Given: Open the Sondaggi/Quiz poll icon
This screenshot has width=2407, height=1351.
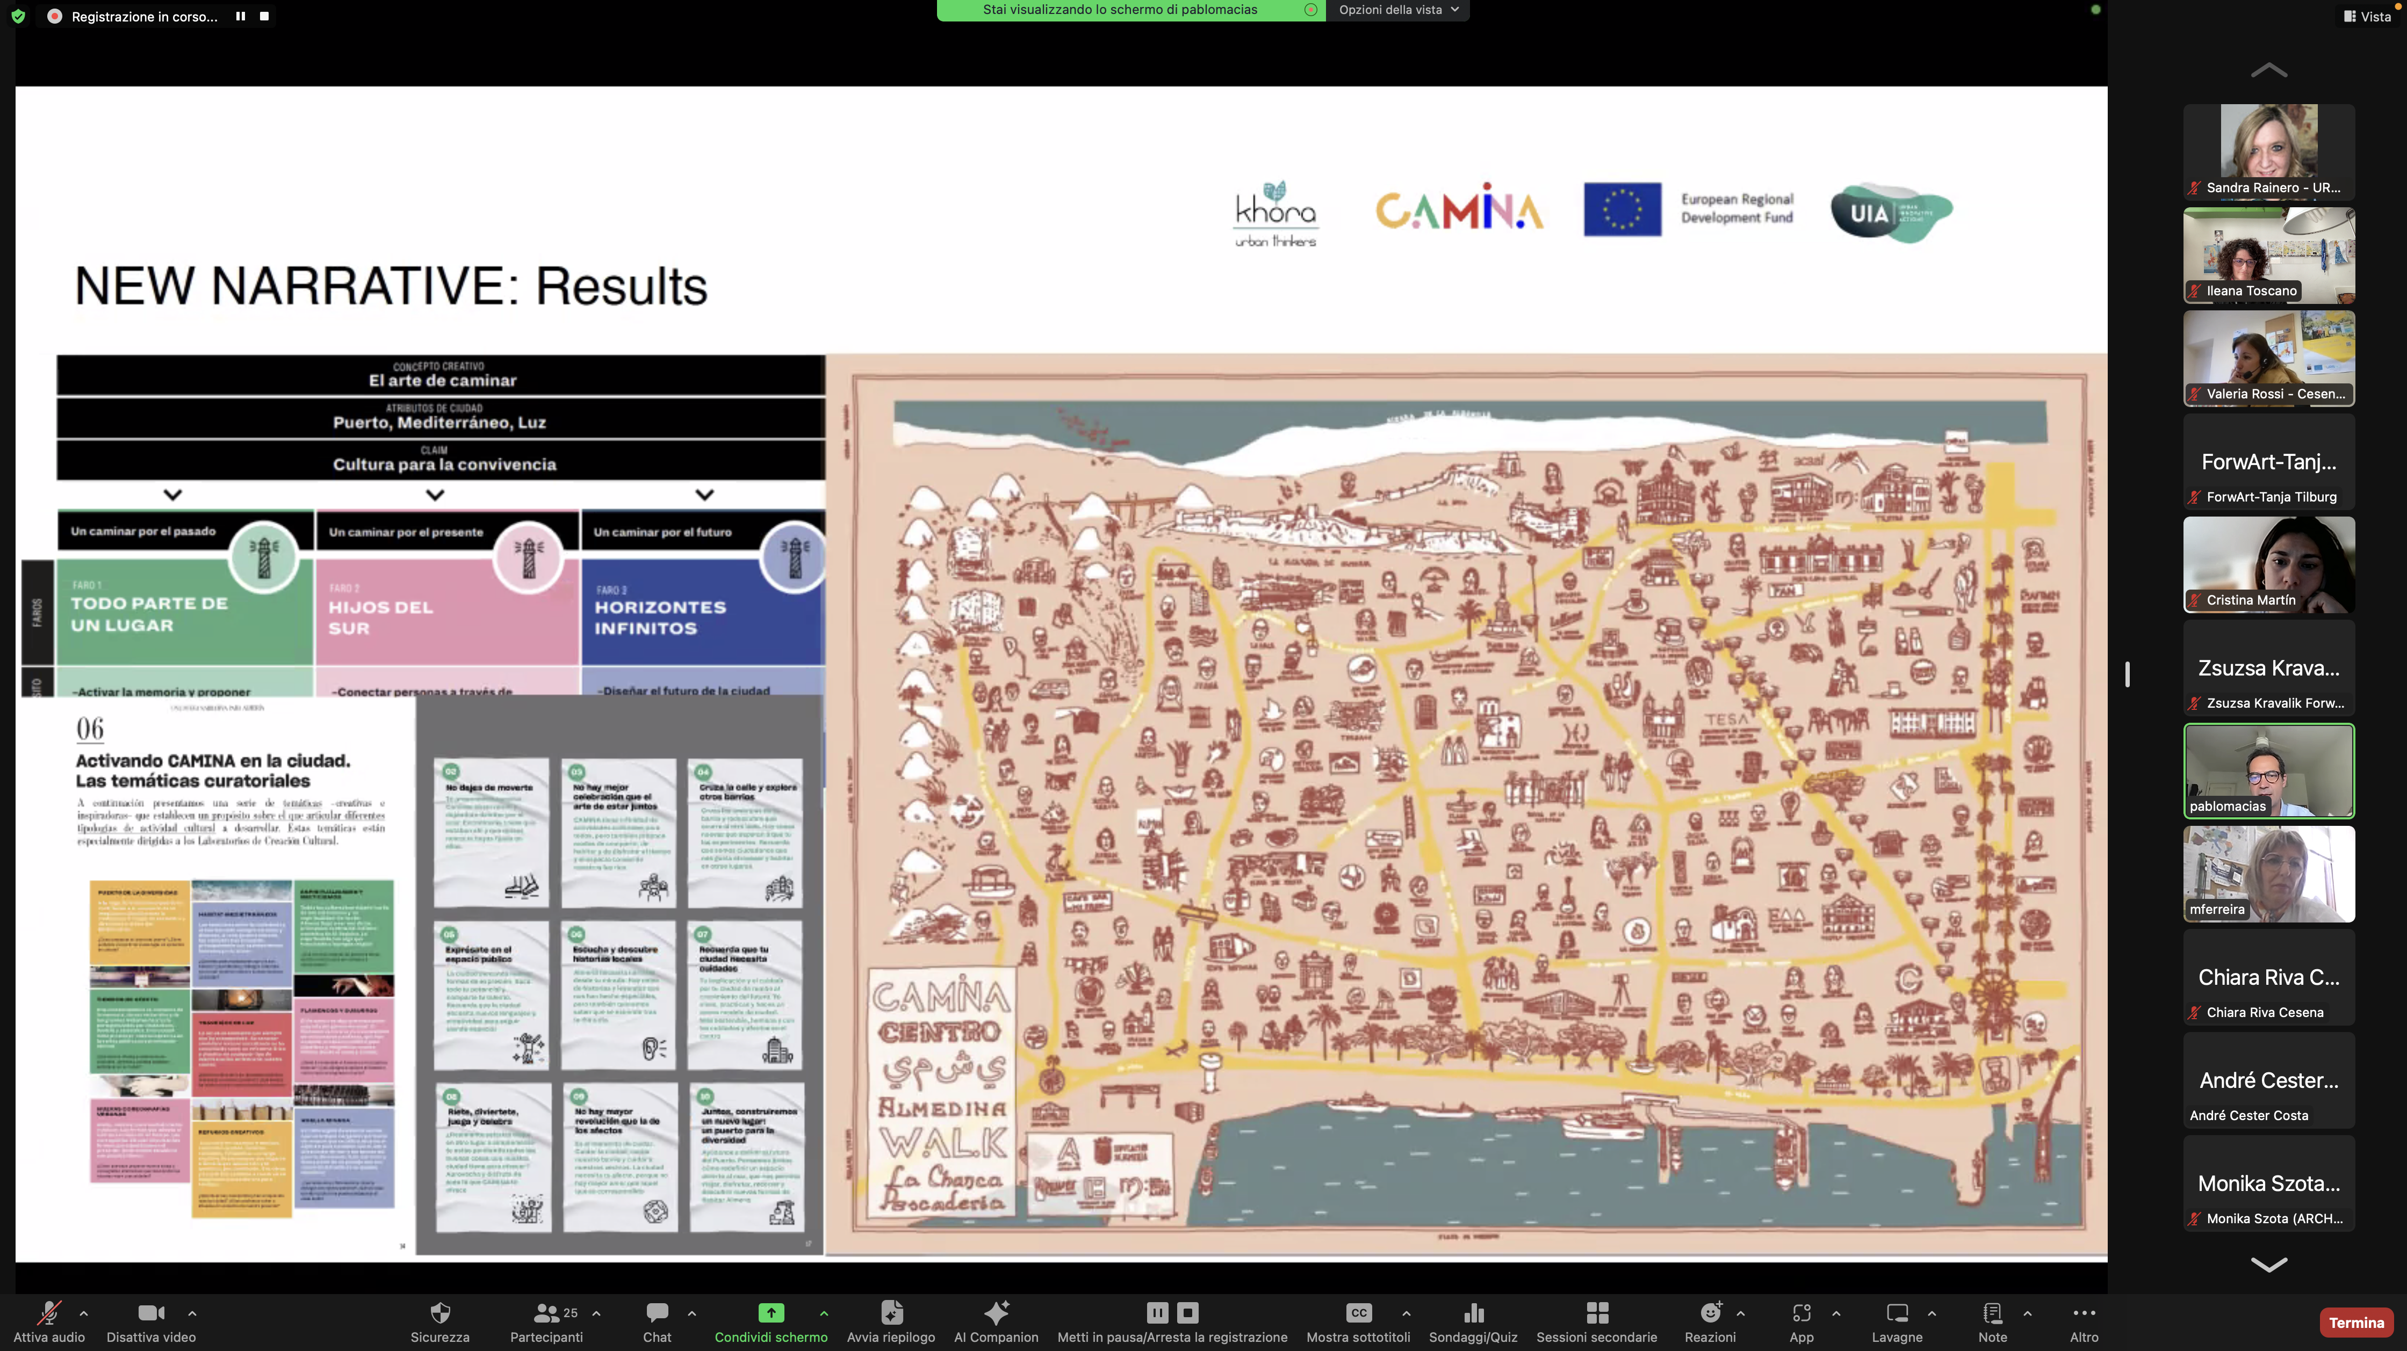Looking at the screenshot, I should [x=1474, y=1313].
